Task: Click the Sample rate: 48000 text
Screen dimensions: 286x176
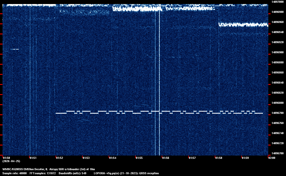Action: [14, 173]
